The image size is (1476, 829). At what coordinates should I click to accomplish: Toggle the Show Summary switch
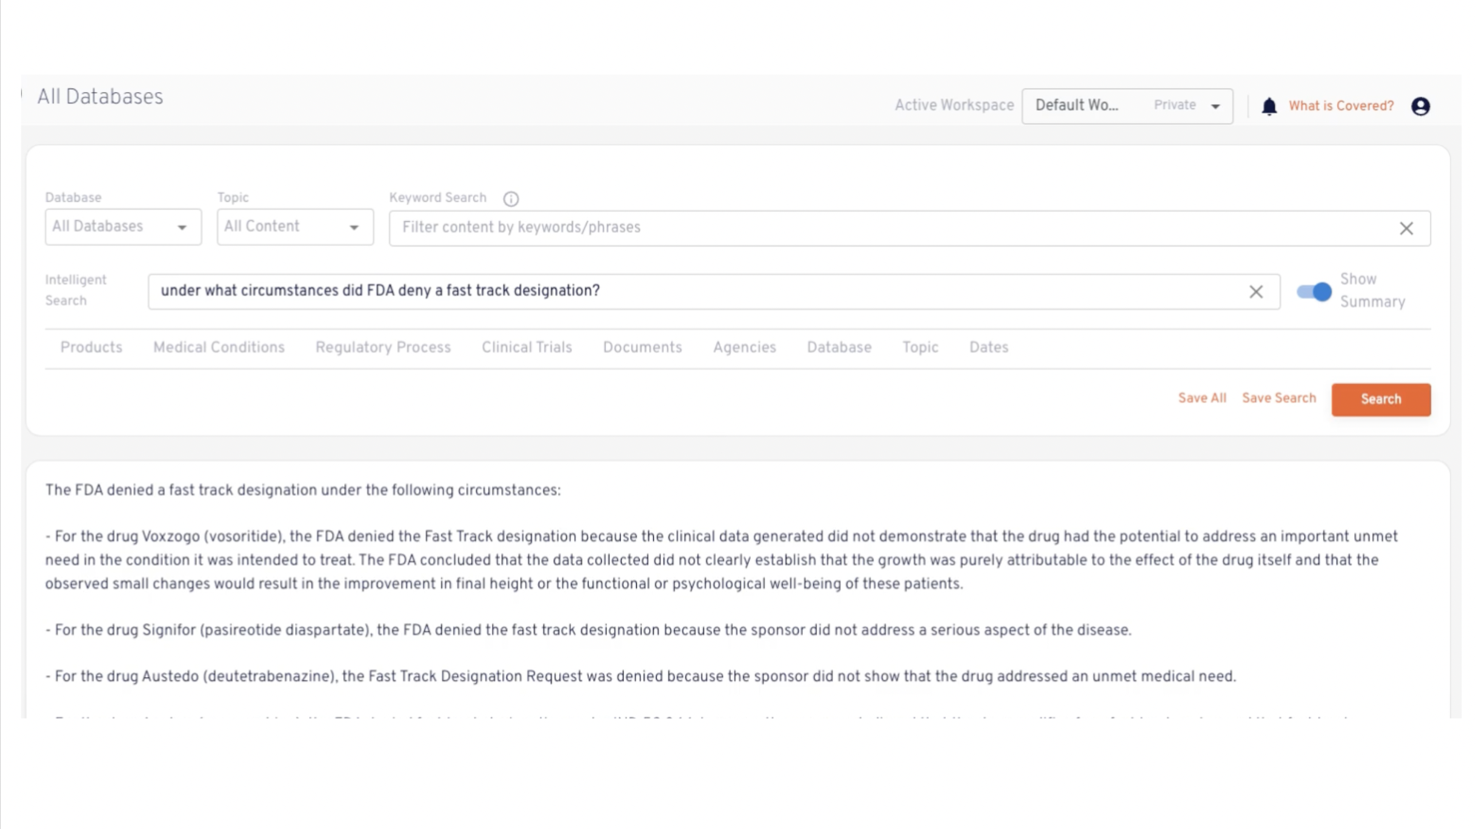pos(1314,292)
